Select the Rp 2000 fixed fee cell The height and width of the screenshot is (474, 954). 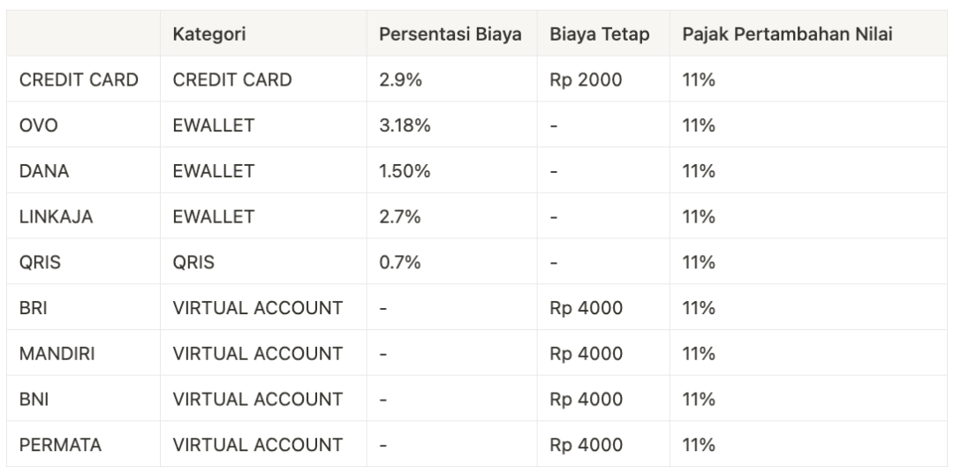586,80
